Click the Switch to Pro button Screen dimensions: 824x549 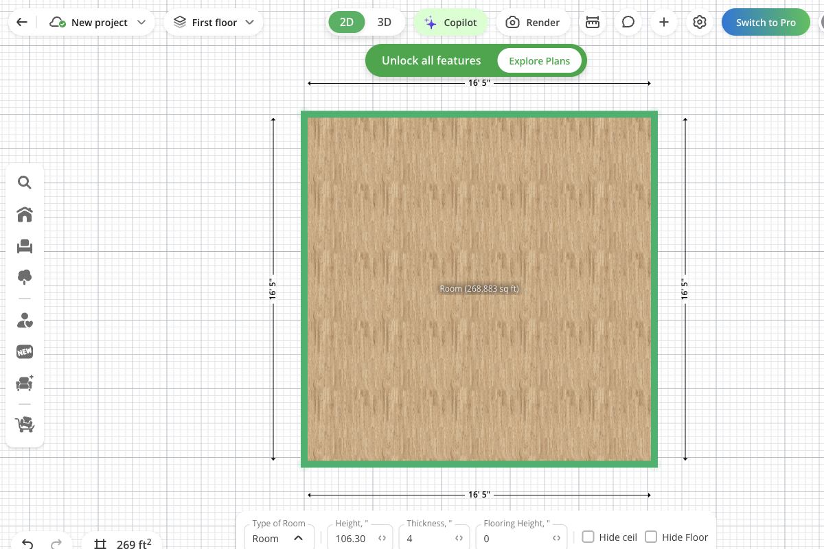coord(766,22)
